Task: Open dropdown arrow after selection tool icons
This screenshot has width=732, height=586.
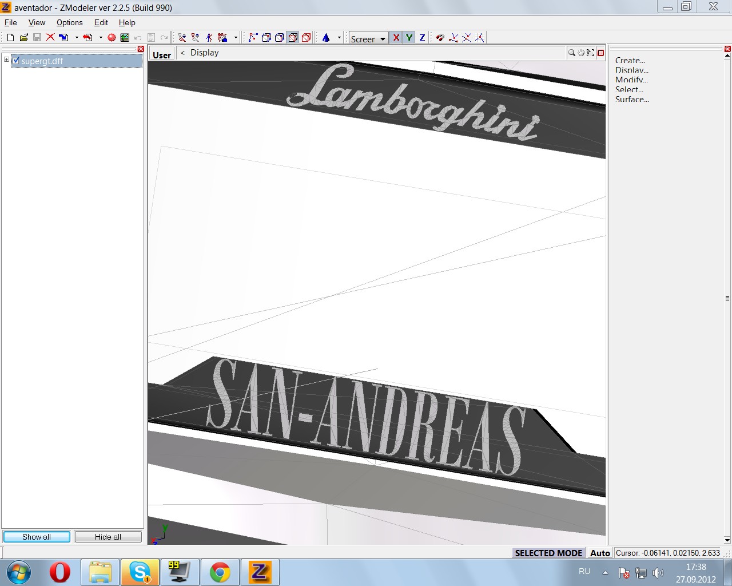Action: pyautogui.click(x=236, y=38)
